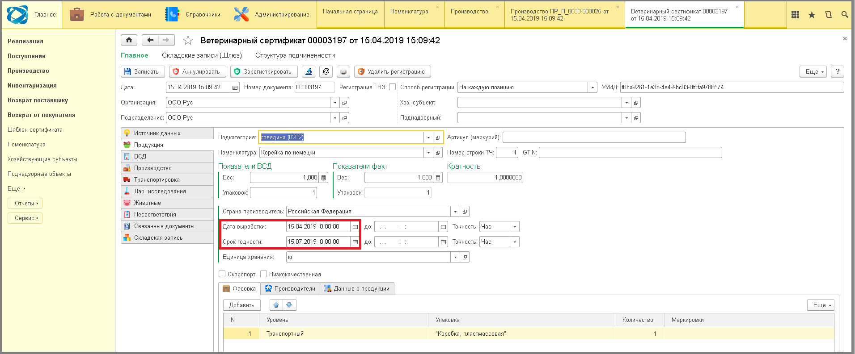The image size is (855, 354).
Task: Open Данные о продукции tab
Action: [x=357, y=288]
